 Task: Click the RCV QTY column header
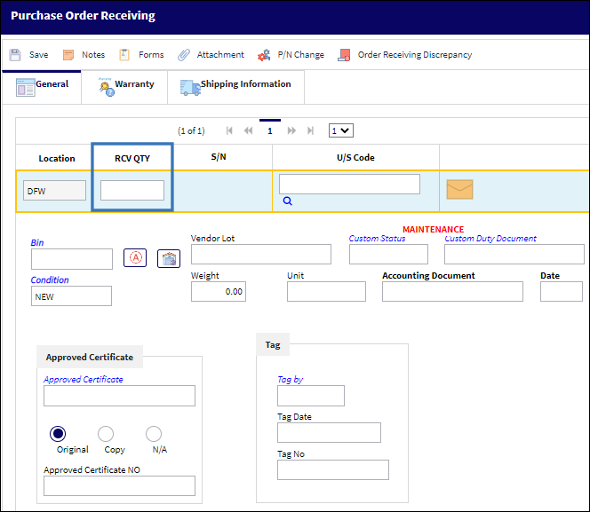[x=132, y=158]
